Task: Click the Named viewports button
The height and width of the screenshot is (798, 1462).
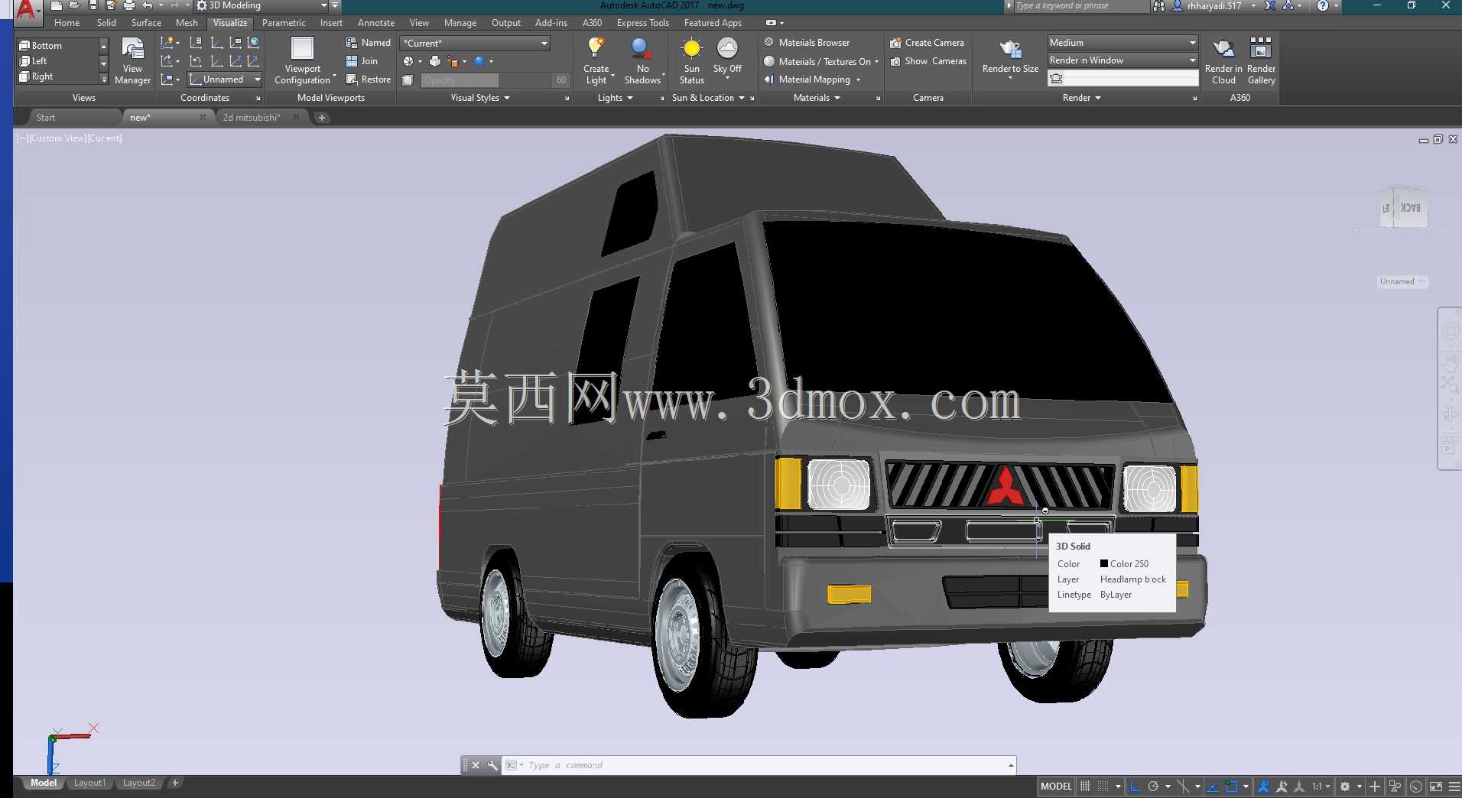Action: click(x=368, y=43)
